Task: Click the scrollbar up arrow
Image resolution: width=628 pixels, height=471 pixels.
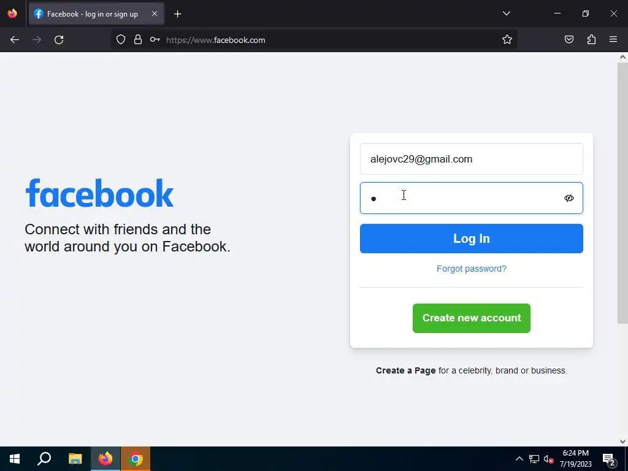Action: (622, 57)
